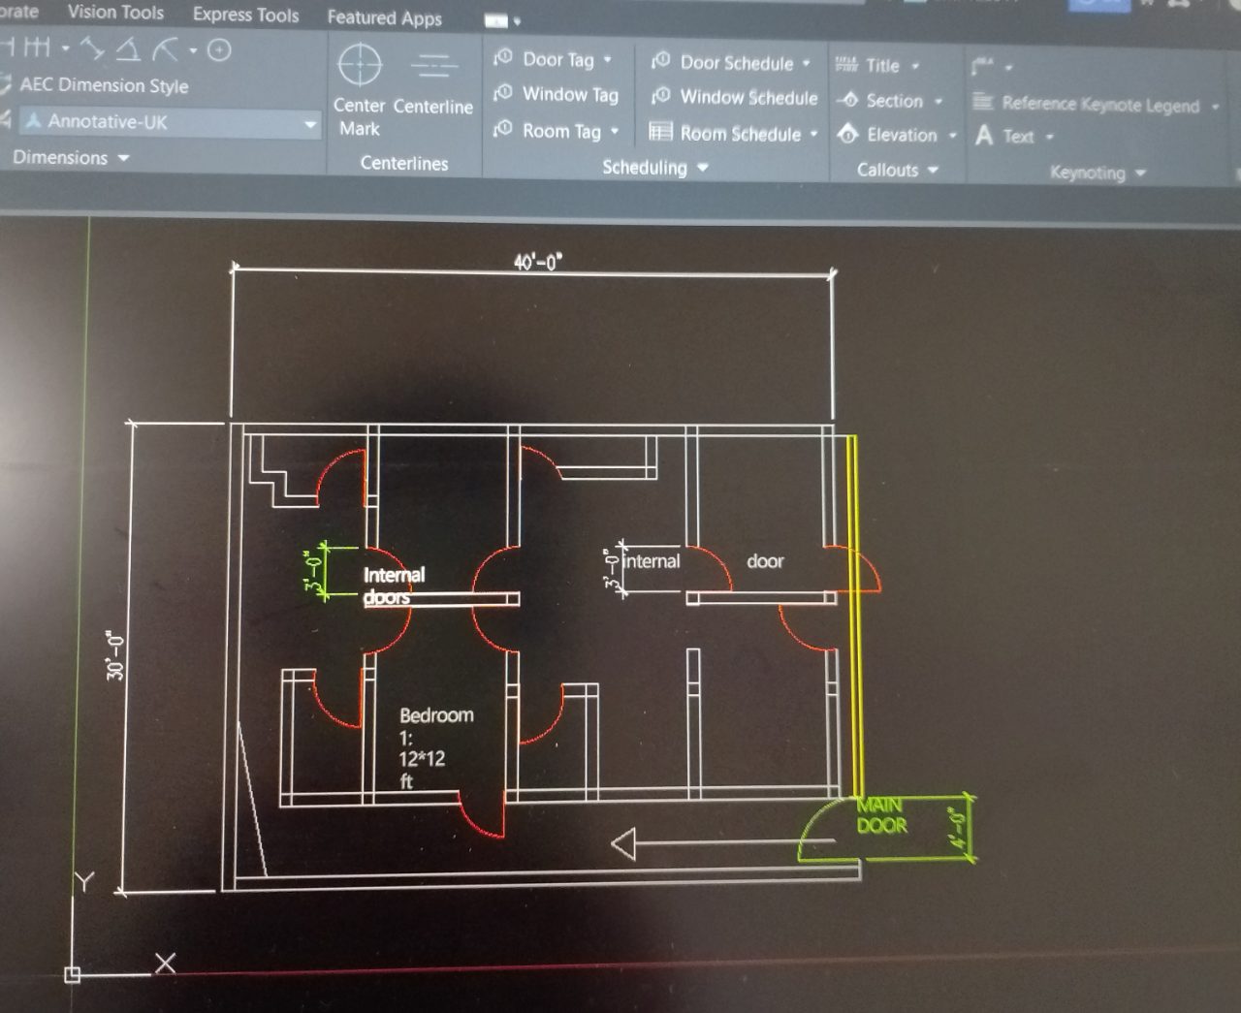Expand the Callouts panel
1241x1013 pixels.
coord(933,171)
